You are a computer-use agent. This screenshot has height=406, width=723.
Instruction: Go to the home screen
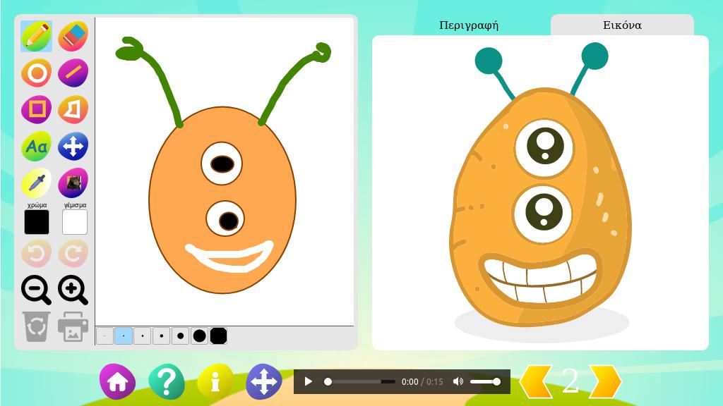[118, 381]
